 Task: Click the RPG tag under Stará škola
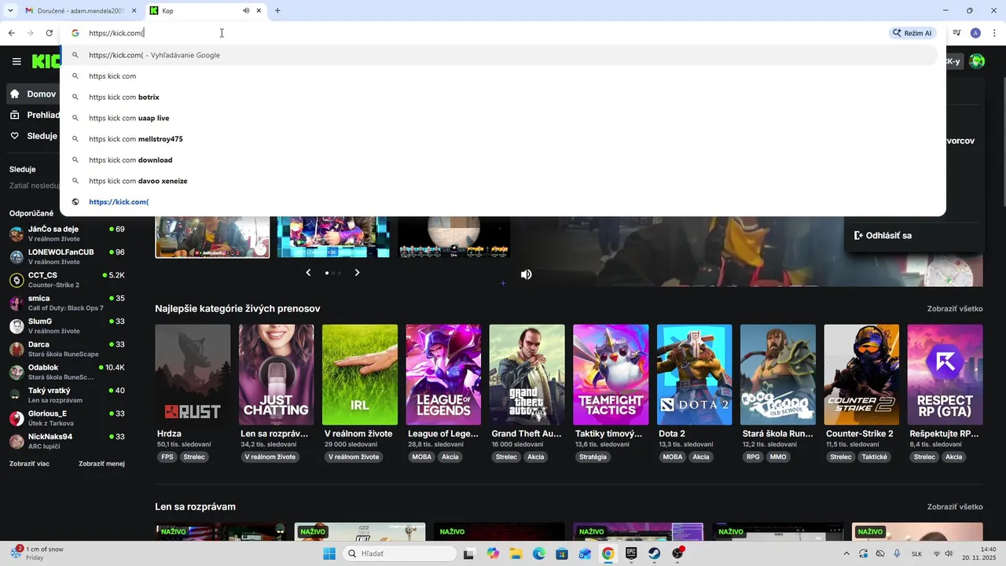753,457
